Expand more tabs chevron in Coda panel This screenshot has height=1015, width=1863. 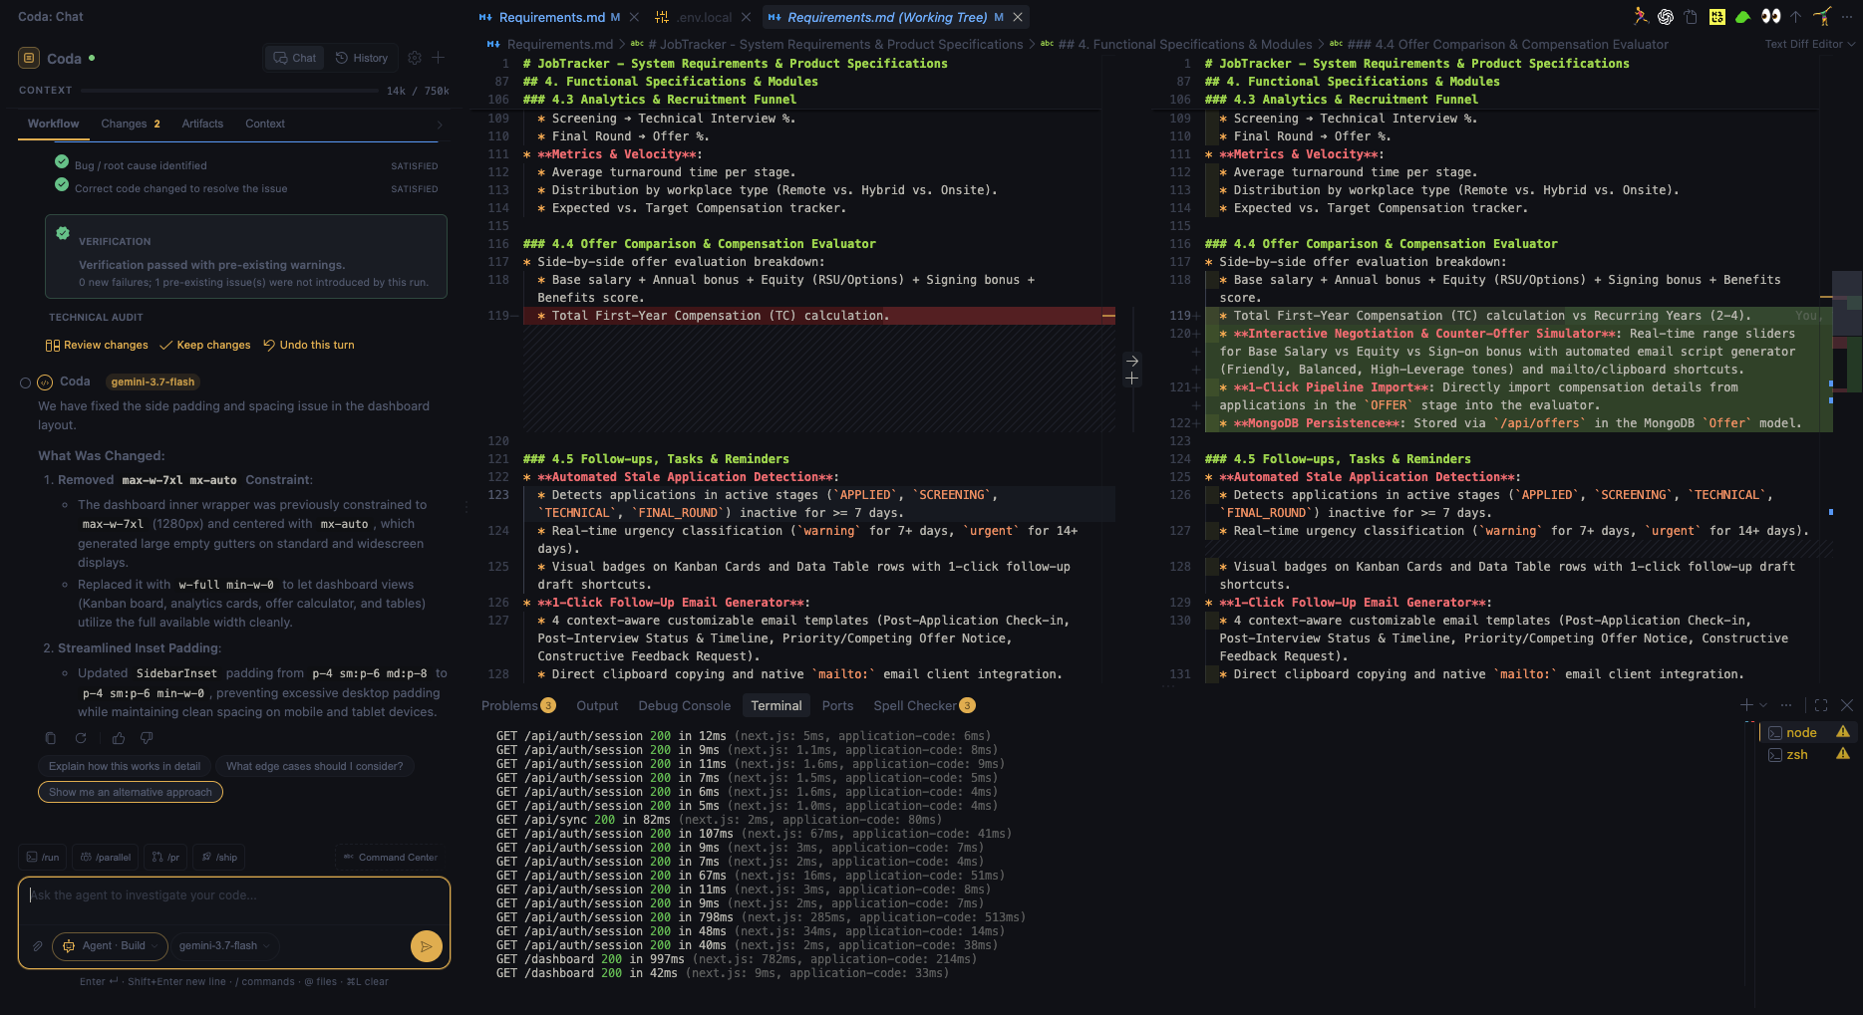pos(440,125)
